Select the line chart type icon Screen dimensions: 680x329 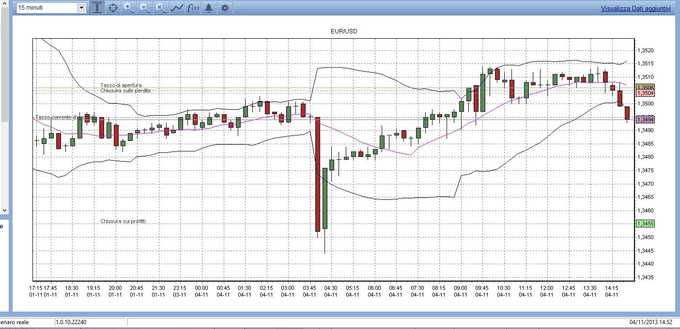pos(176,8)
